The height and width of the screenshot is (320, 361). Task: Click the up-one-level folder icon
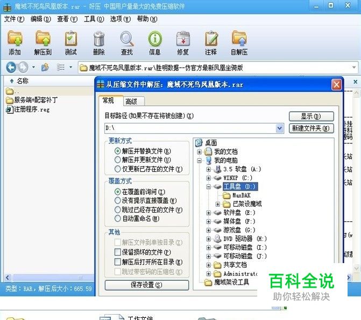(x=45, y=67)
